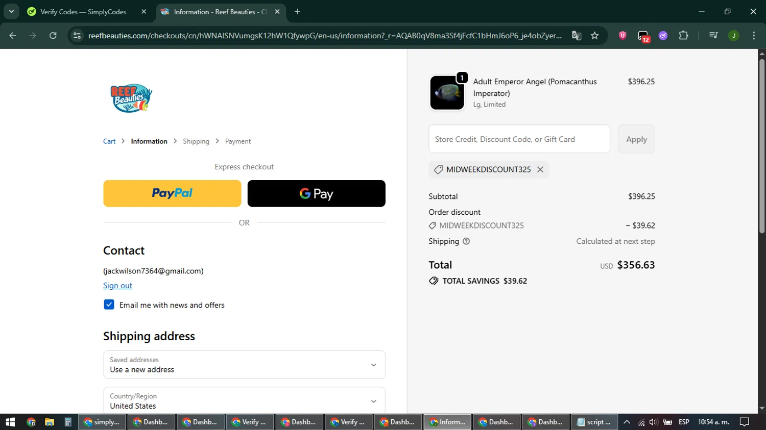Open the clock showing 10:54 a. m.
This screenshot has width=766, height=430.
point(713,422)
